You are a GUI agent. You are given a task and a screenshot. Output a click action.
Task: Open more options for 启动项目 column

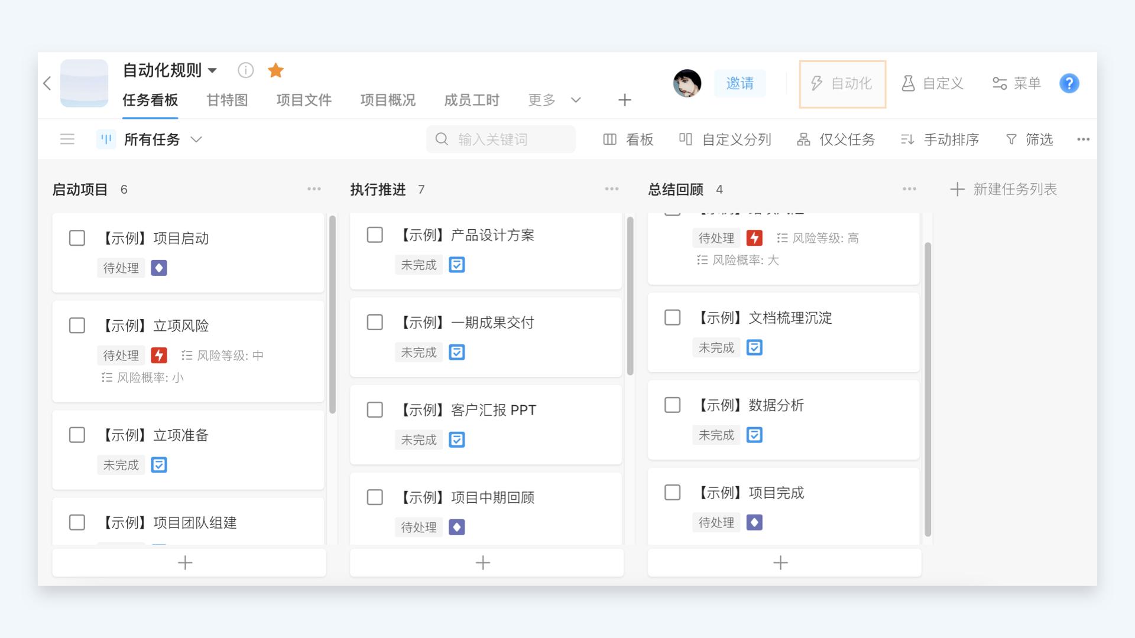(314, 189)
